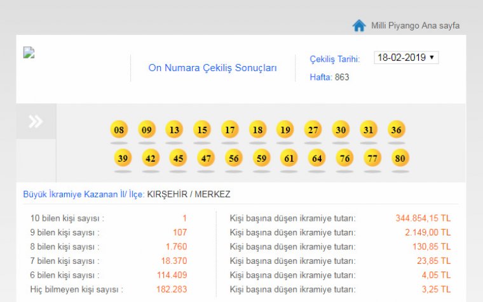Select lottery ball number 47
This screenshot has width=483, height=302.
click(206, 158)
